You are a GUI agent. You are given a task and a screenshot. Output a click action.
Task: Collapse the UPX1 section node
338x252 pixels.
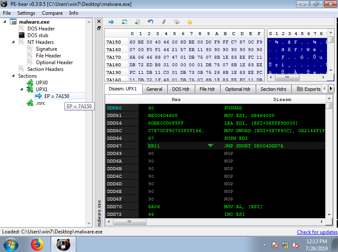[x=22, y=89]
